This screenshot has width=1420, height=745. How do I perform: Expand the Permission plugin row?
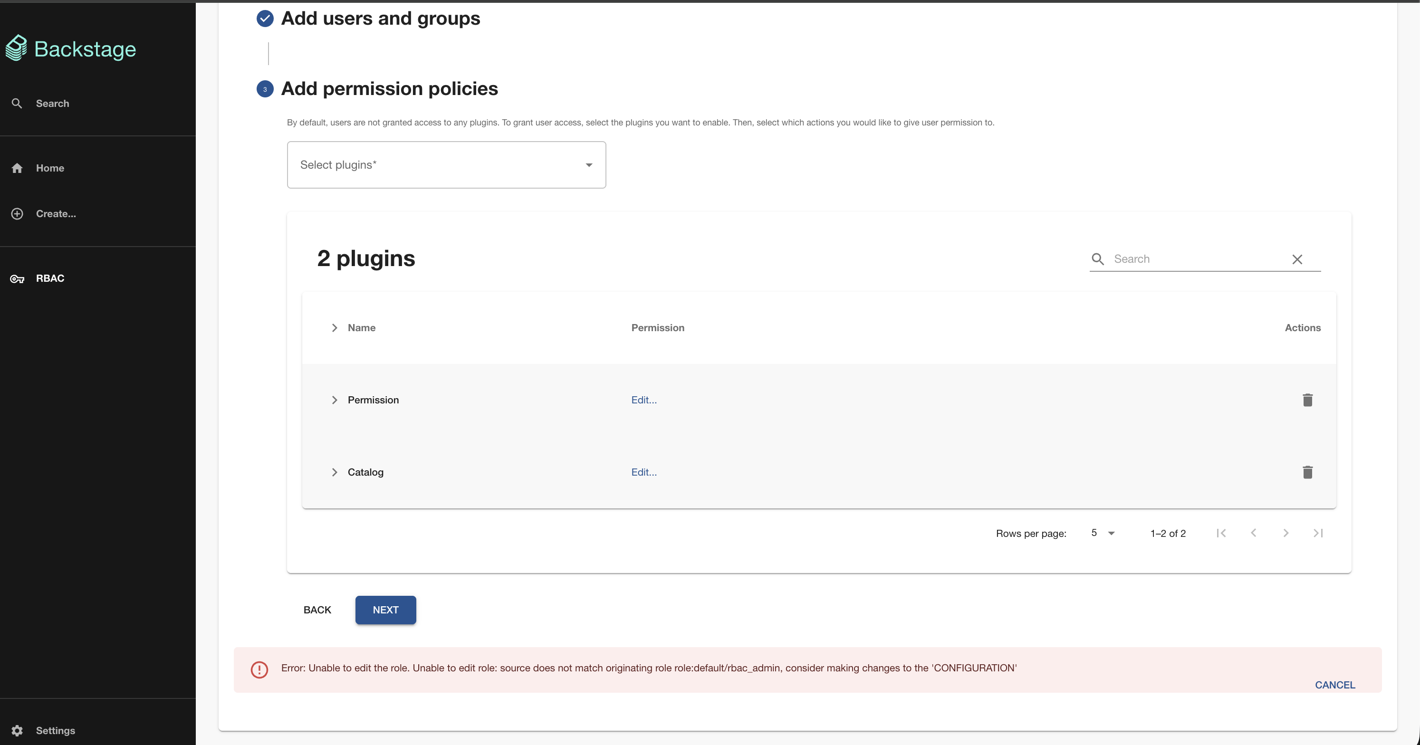click(334, 400)
